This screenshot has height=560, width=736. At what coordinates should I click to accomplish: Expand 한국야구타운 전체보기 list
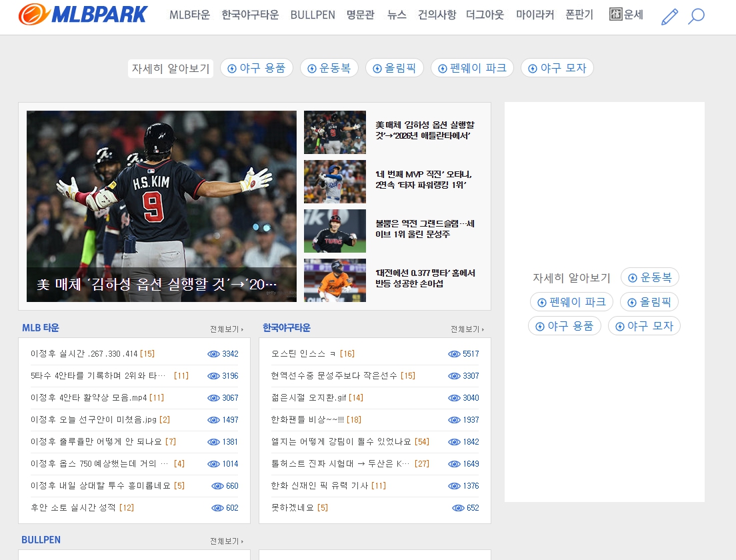pos(467,329)
